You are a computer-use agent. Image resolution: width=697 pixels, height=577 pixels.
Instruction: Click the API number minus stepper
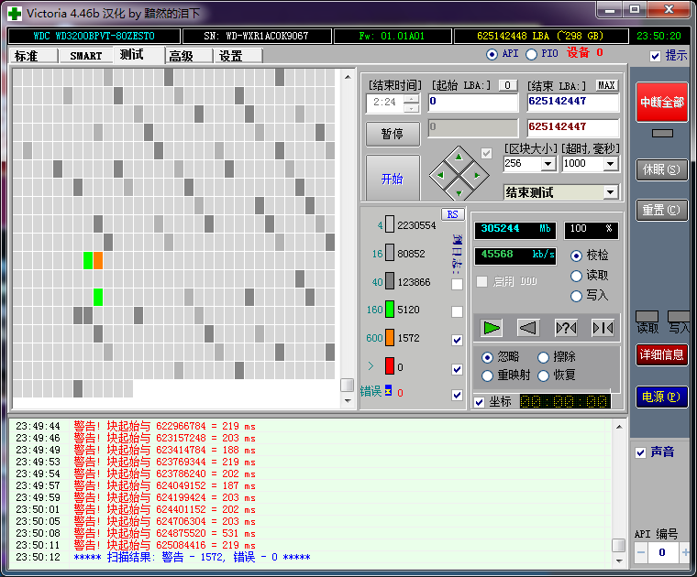click(641, 552)
